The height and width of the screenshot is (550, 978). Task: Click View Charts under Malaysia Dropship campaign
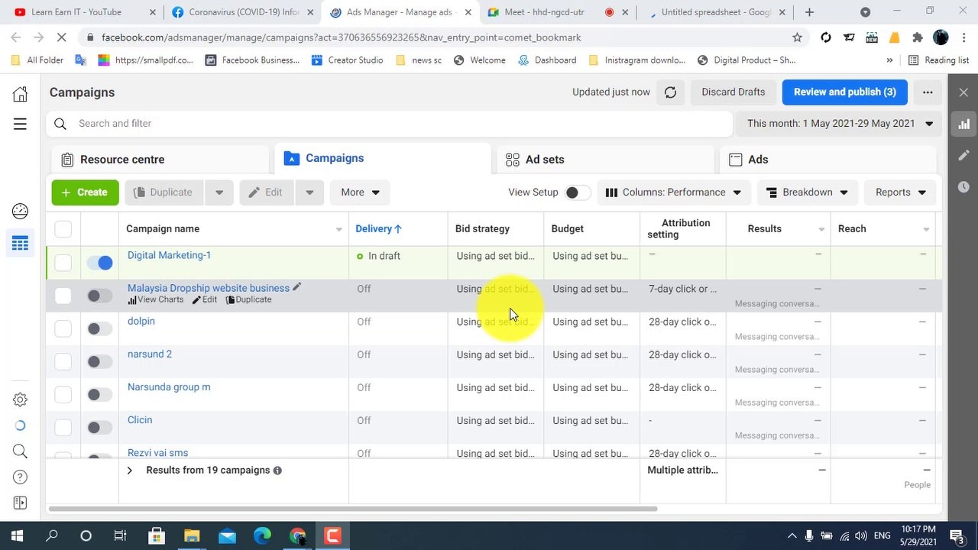(x=156, y=299)
